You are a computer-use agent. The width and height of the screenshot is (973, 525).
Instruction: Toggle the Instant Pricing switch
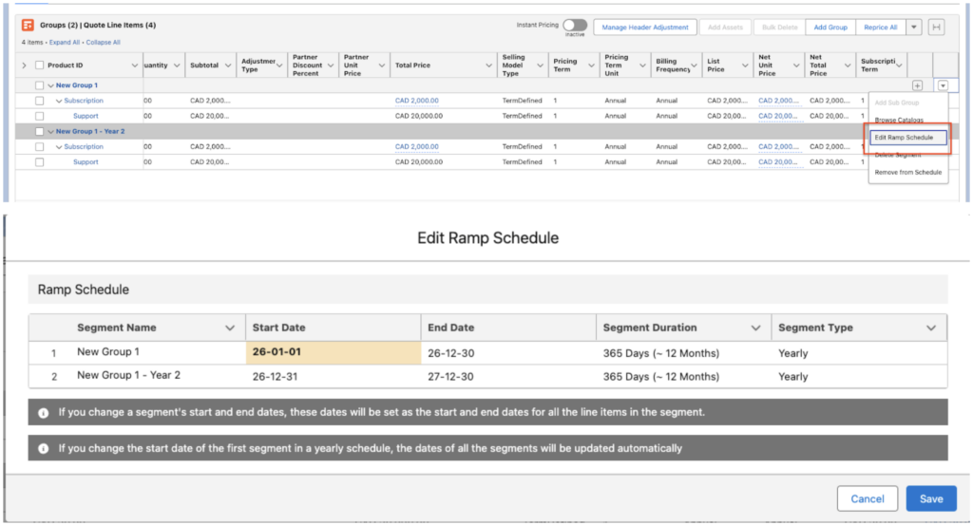(x=575, y=26)
